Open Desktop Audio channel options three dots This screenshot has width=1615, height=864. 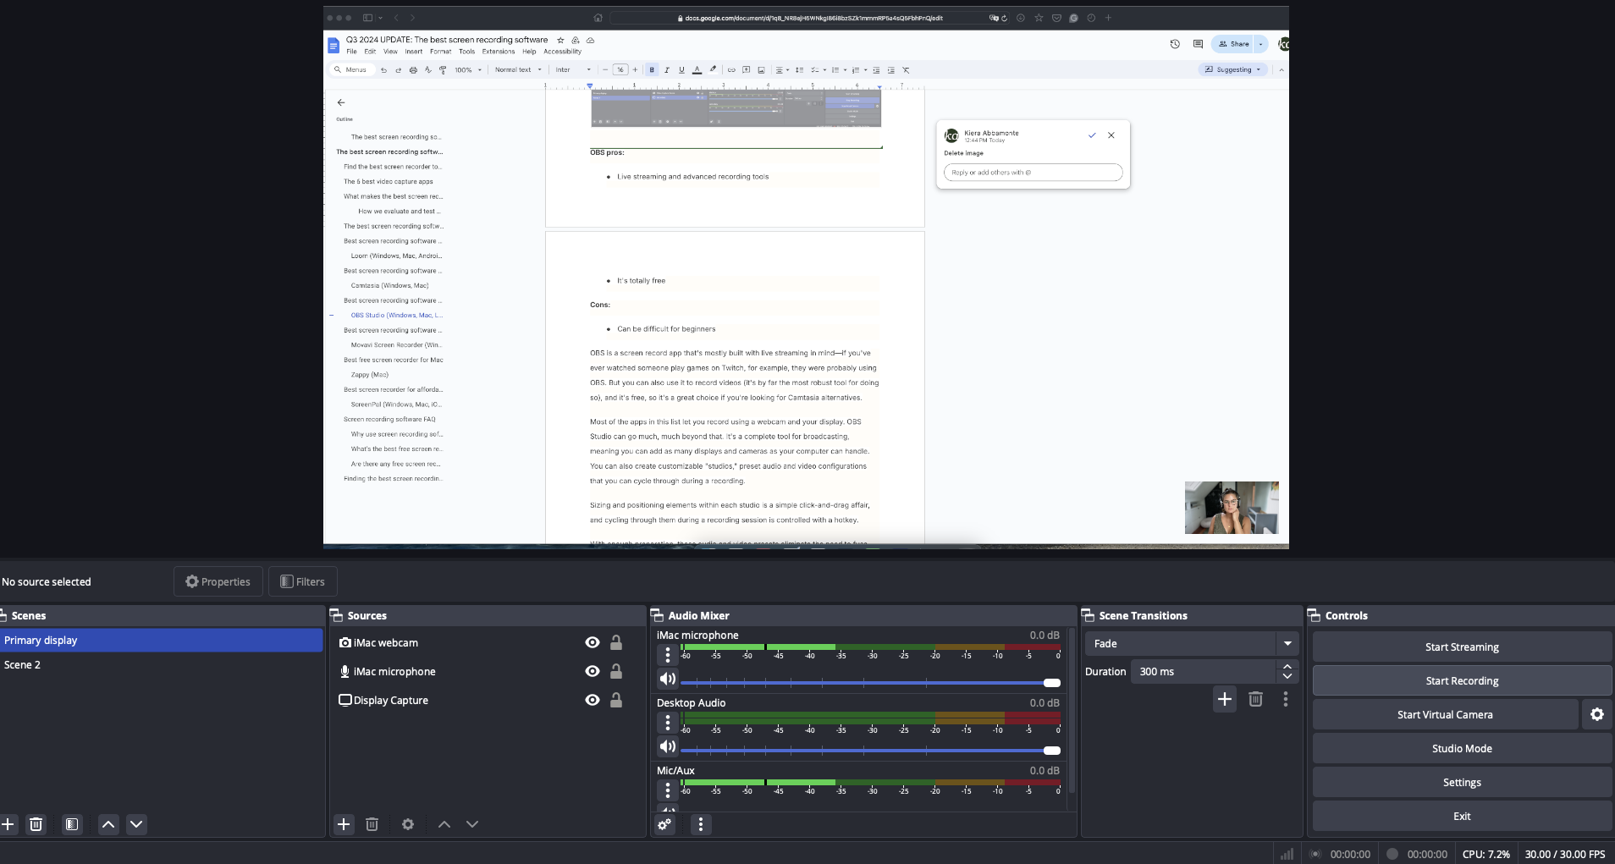668,722
